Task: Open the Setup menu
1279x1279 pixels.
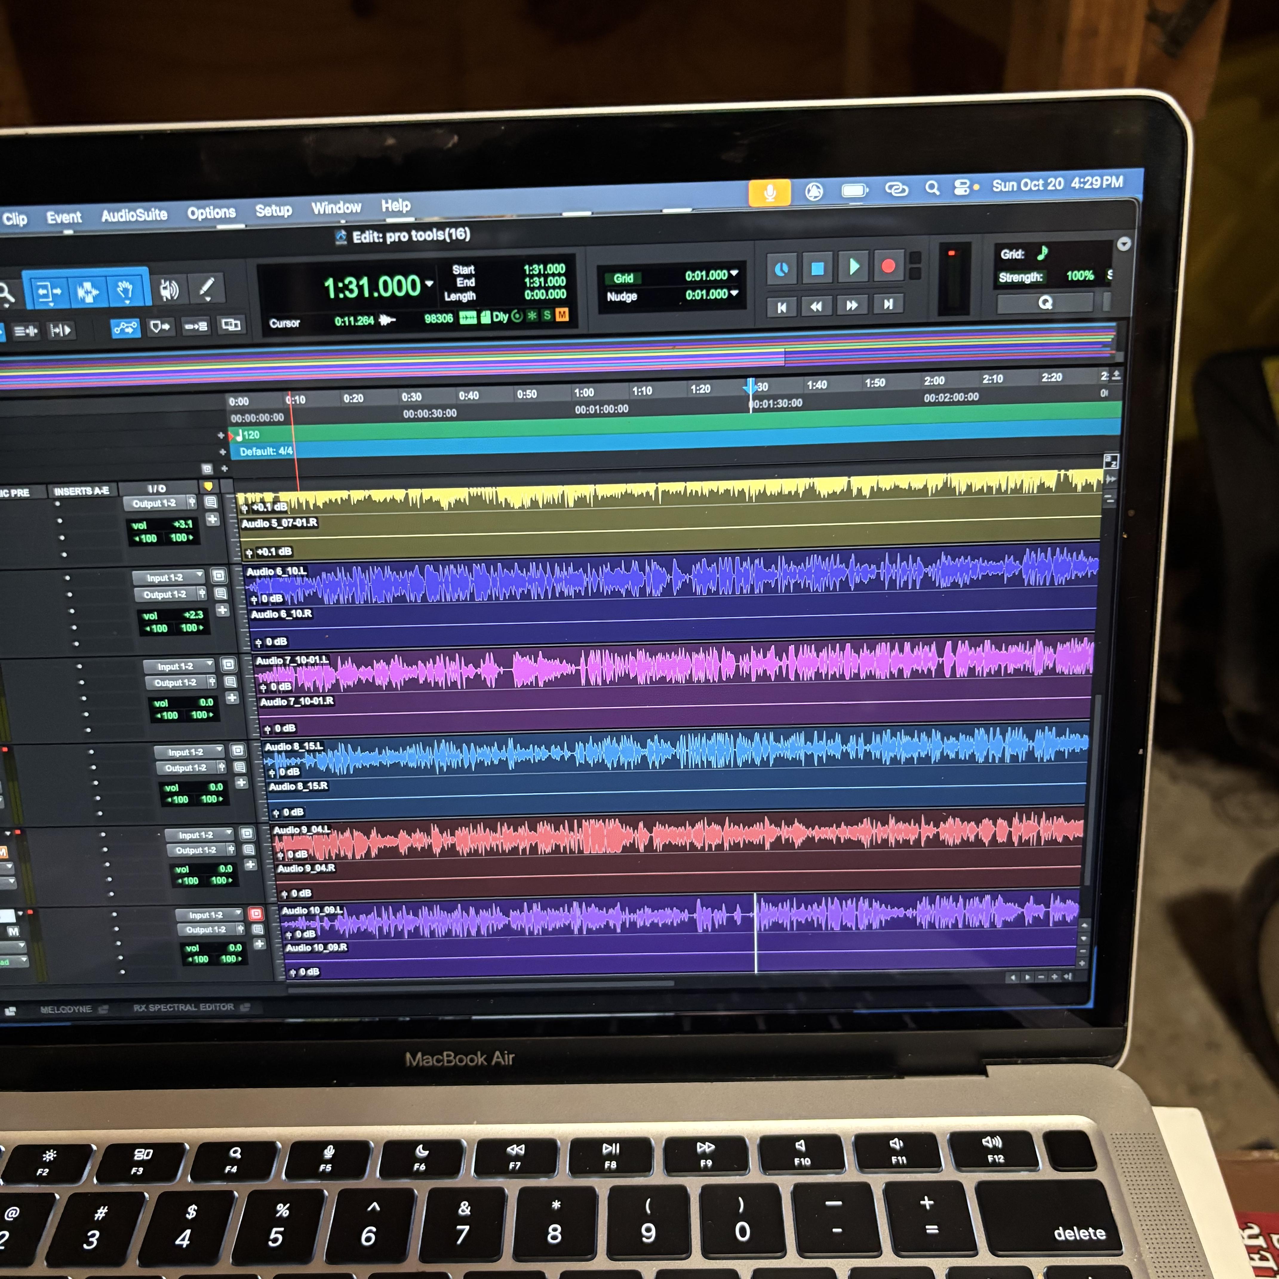Action: pos(273,210)
